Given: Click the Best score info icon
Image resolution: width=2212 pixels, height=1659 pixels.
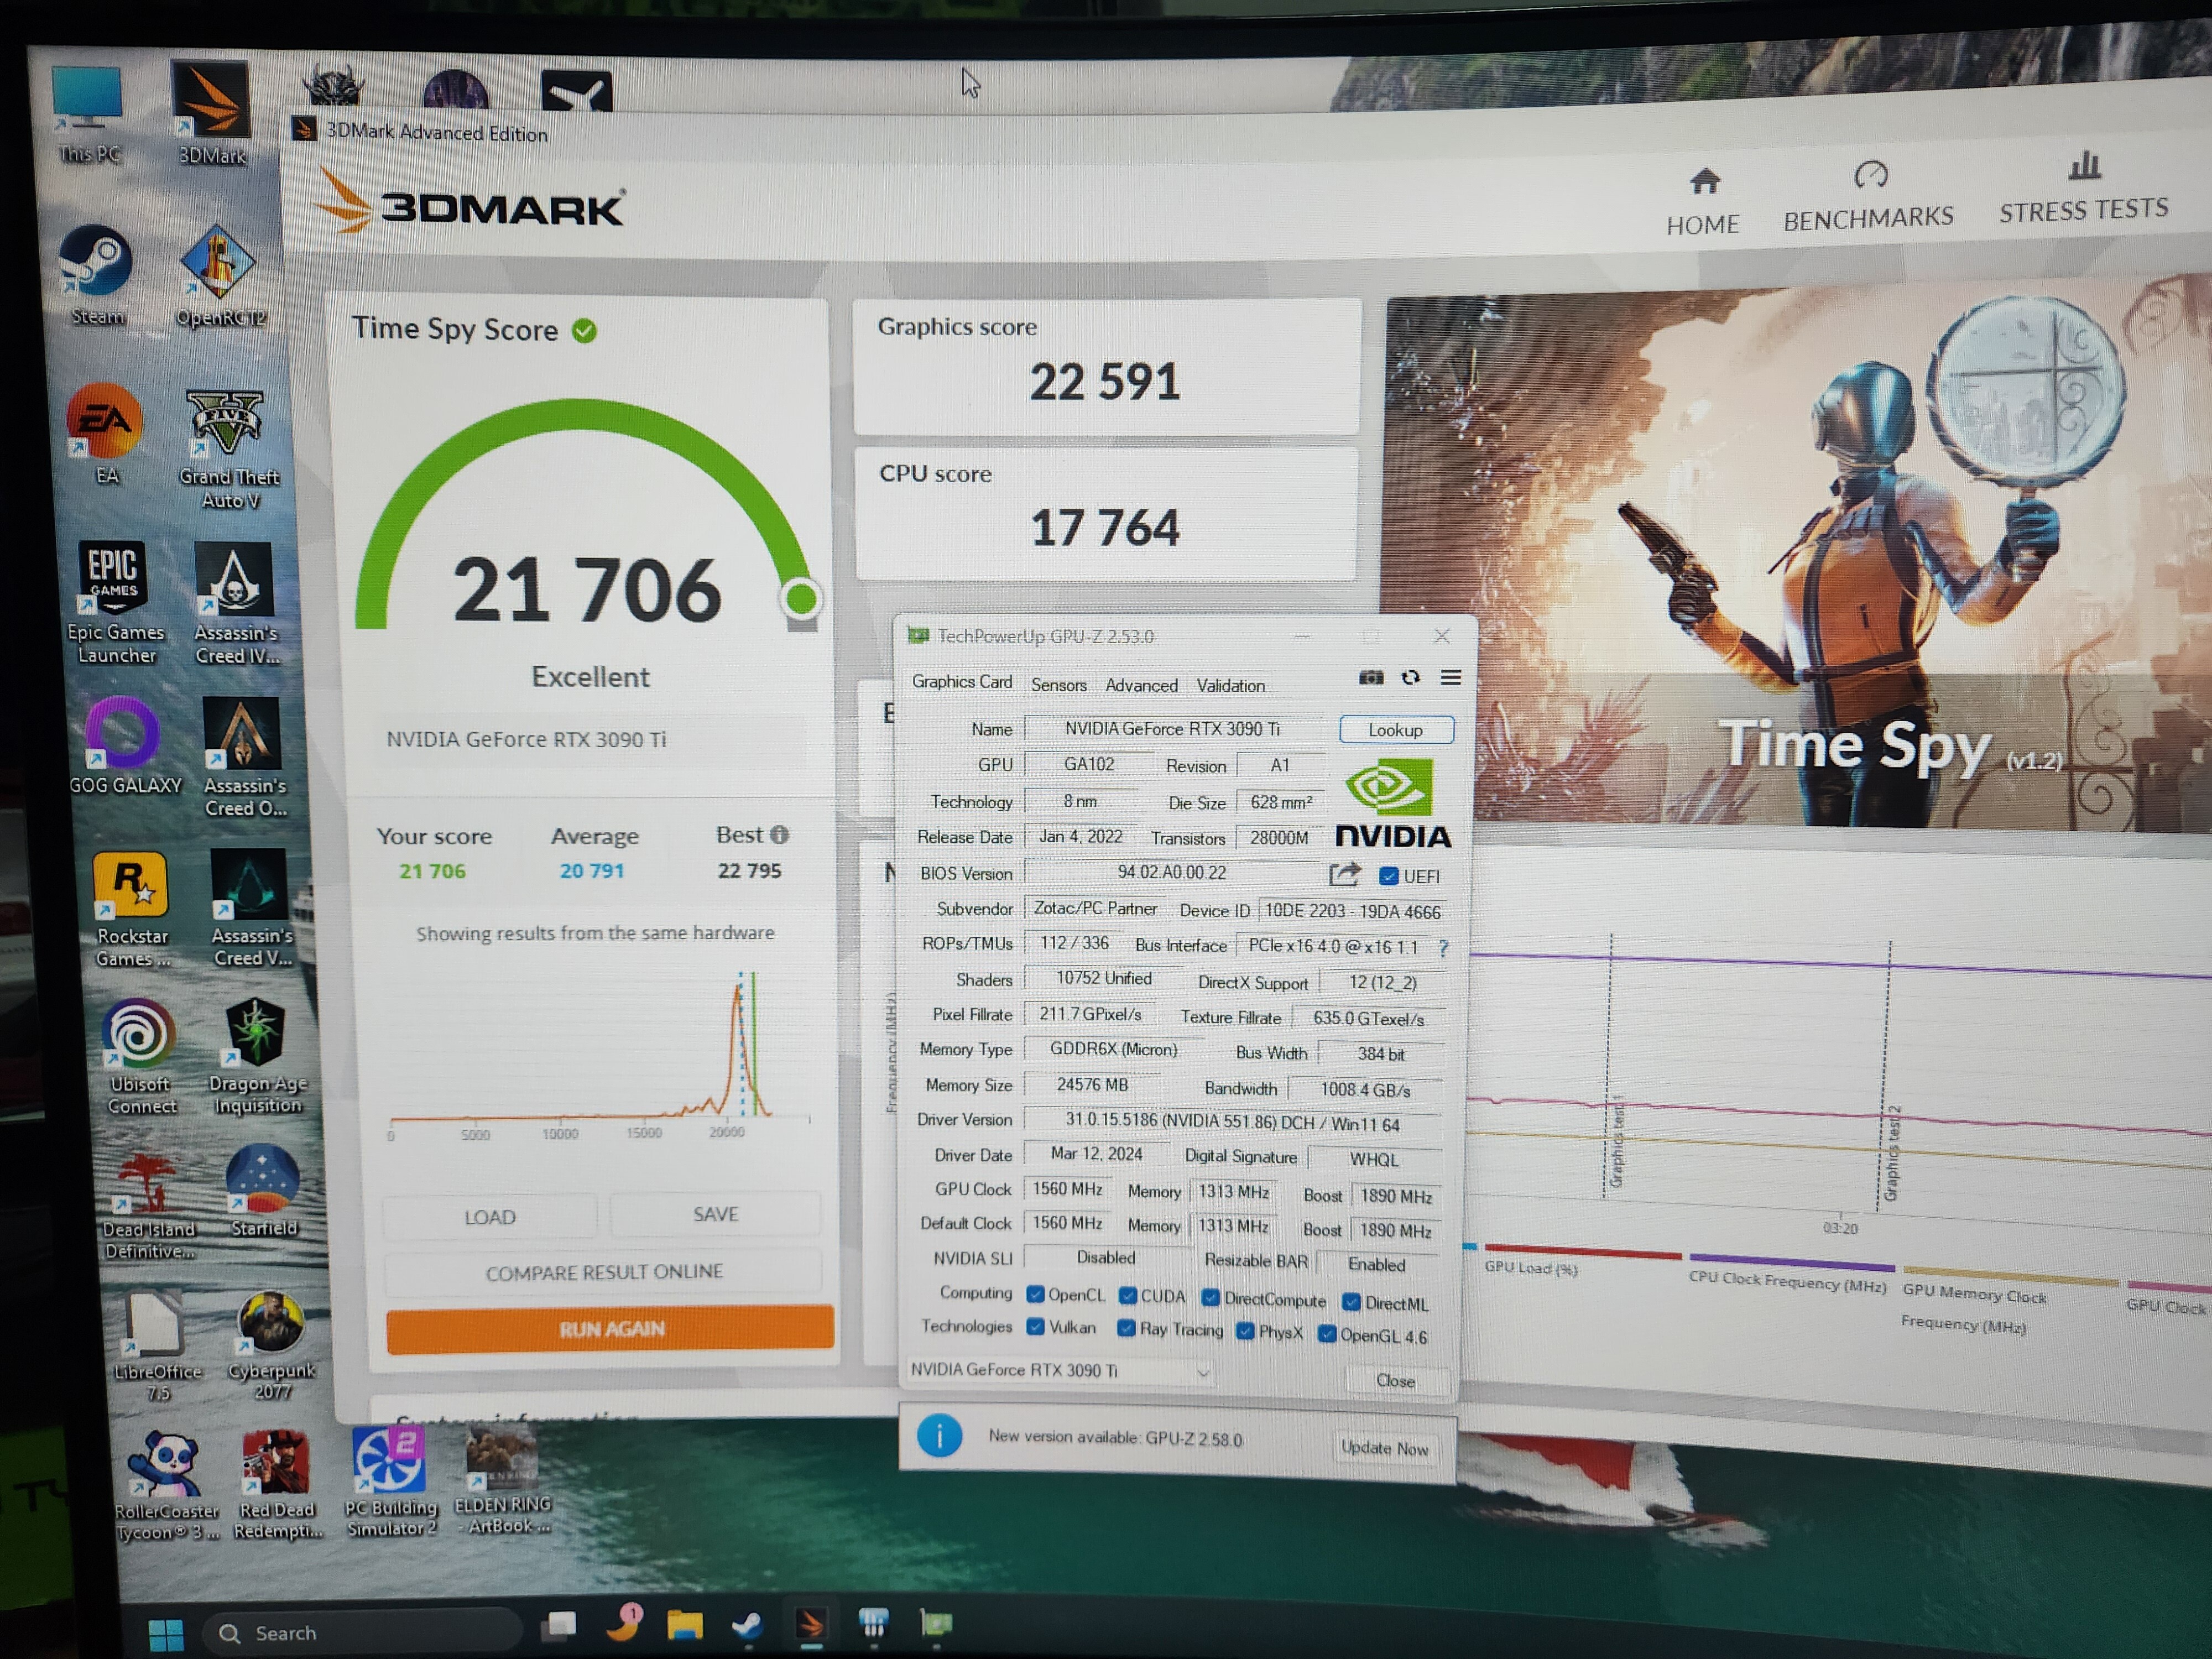Looking at the screenshot, I should point(780,835).
